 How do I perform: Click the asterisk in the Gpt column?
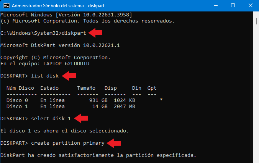coord(161,100)
